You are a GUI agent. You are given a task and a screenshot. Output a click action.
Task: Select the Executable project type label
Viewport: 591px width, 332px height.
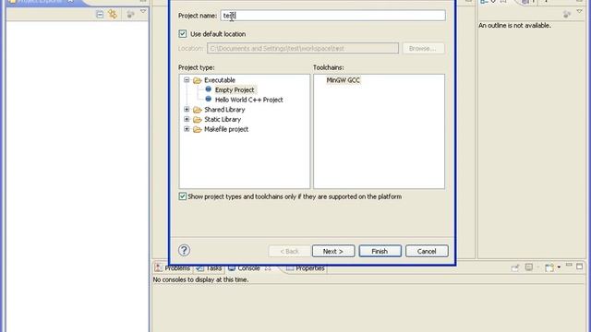[x=220, y=80]
